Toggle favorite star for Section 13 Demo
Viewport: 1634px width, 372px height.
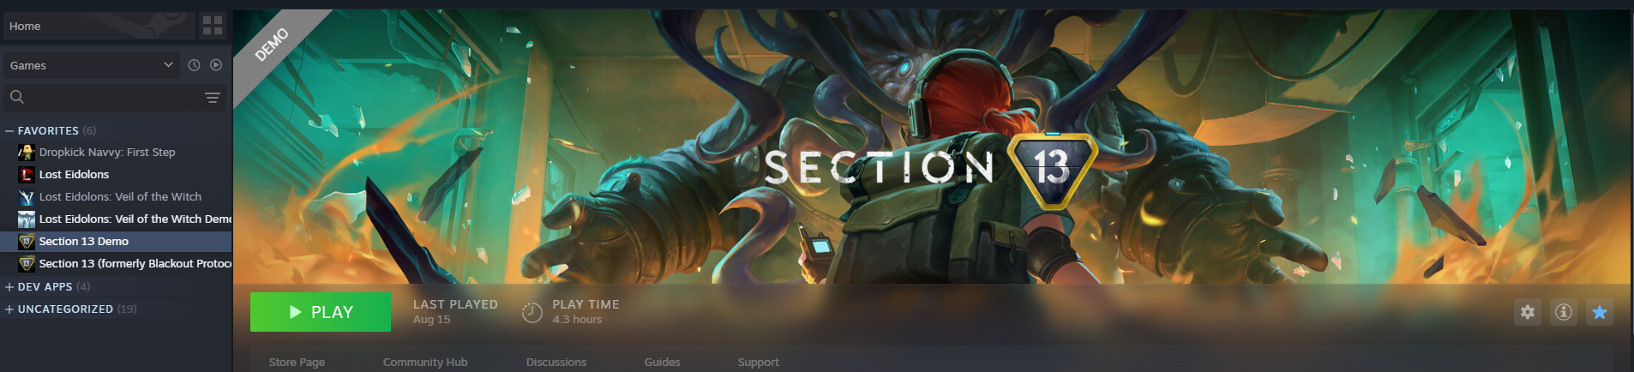pyautogui.click(x=1600, y=312)
